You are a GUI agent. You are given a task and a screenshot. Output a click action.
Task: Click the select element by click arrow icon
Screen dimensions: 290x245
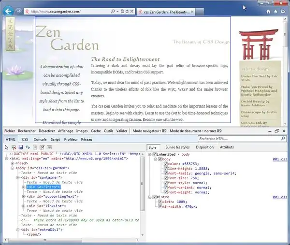point(7,147)
